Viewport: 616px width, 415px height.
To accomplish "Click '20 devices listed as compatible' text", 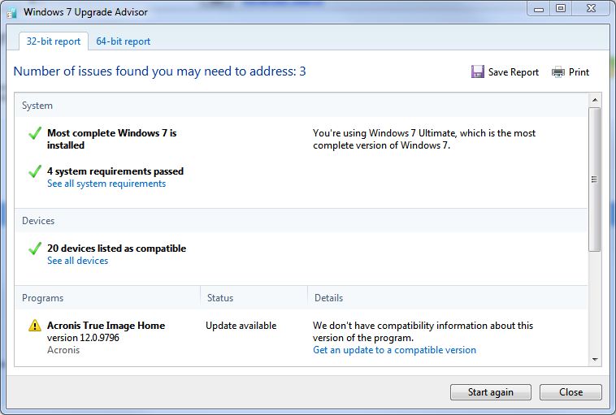I will coord(116,249).
